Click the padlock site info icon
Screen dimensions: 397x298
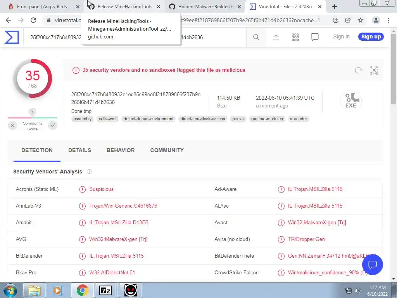pos(49,20)
